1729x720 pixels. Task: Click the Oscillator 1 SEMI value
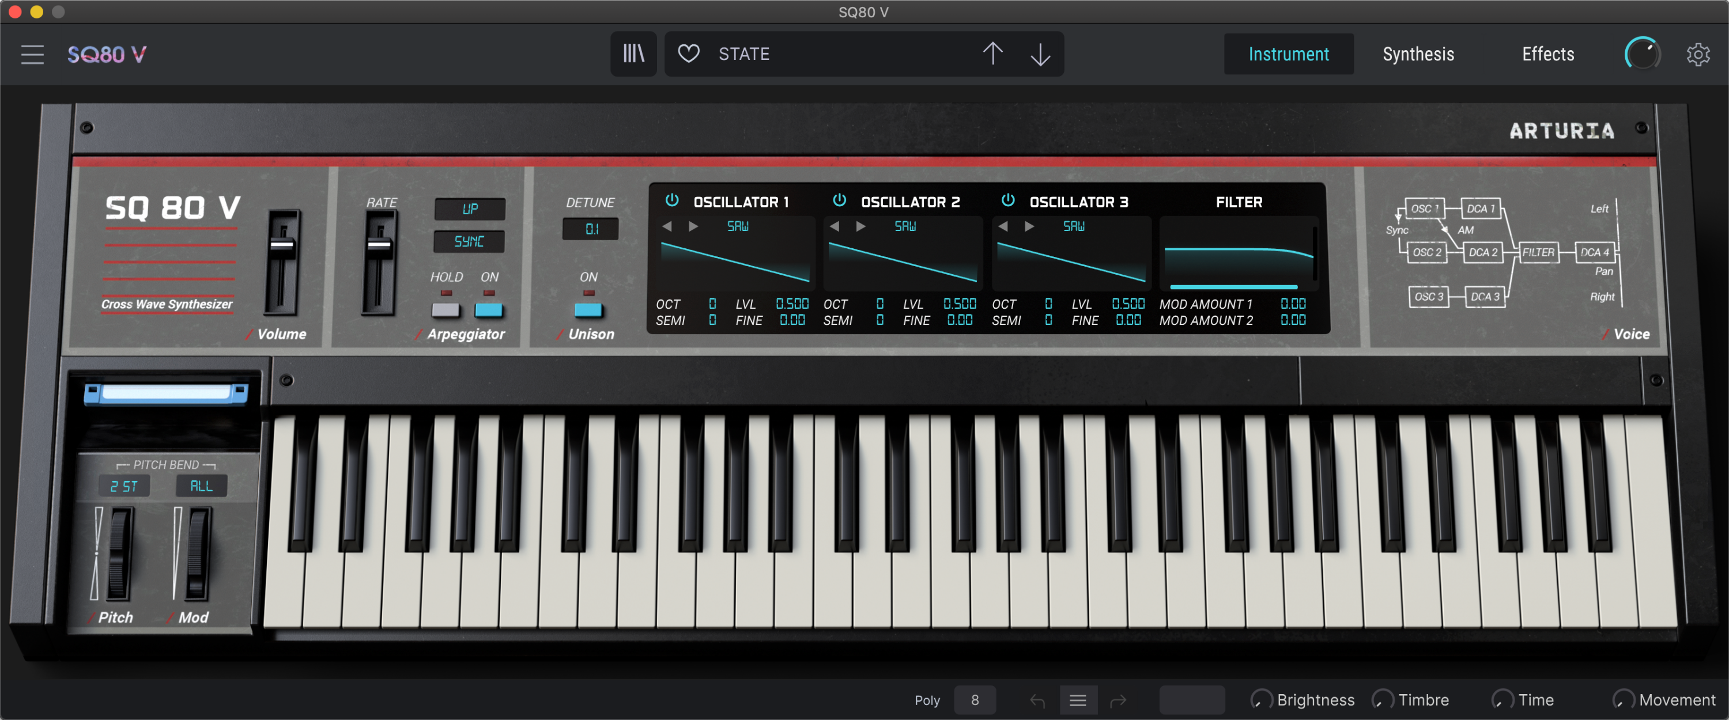tap(712, 320)
